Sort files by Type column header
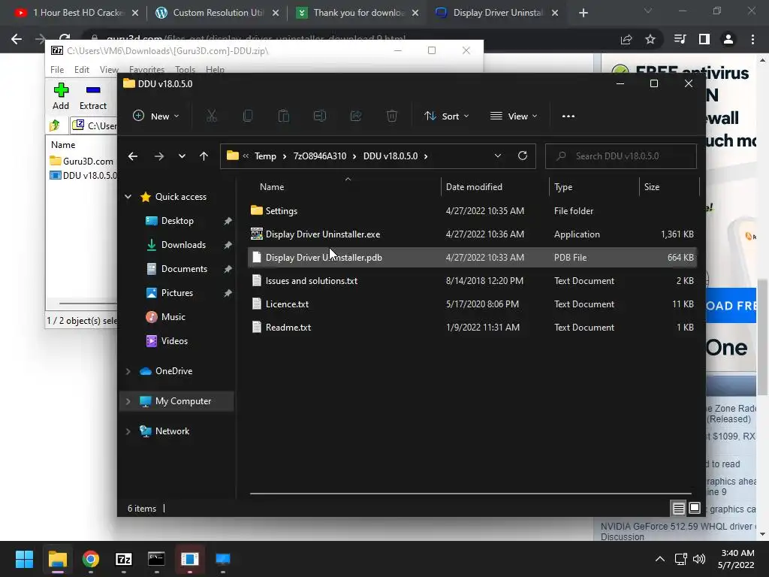Image resolution: width=769 pixels, height=577 pixels. [563, 187]
